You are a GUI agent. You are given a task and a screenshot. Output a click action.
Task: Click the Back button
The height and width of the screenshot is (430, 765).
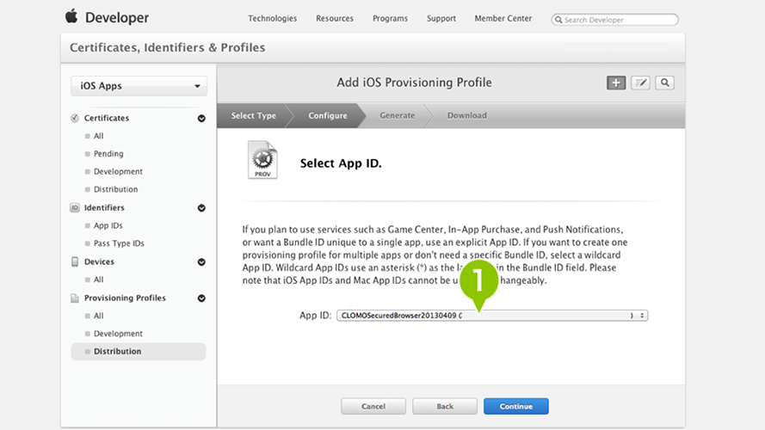[445, 406]
